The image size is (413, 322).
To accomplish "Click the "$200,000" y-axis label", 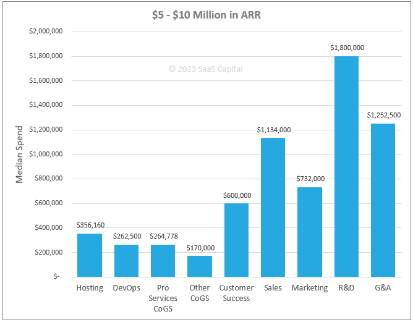I will 49,253.
